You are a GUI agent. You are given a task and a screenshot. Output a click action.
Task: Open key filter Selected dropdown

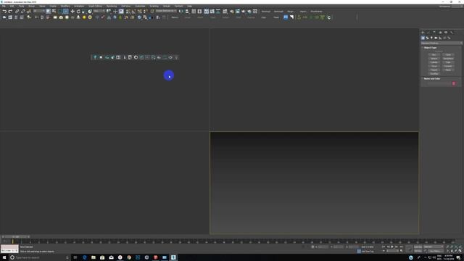pos(434,246)
